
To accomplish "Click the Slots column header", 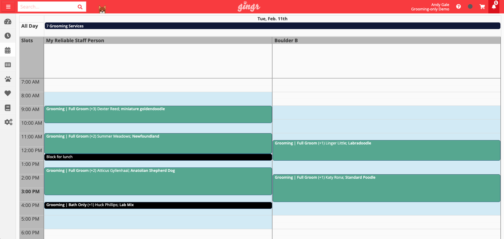I will (27, 41).
